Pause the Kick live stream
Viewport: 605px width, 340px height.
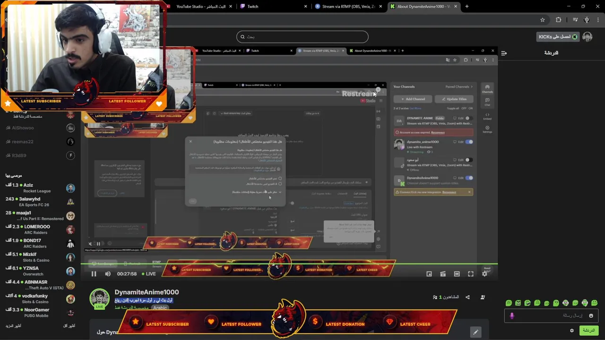click(x=94, y=274)
